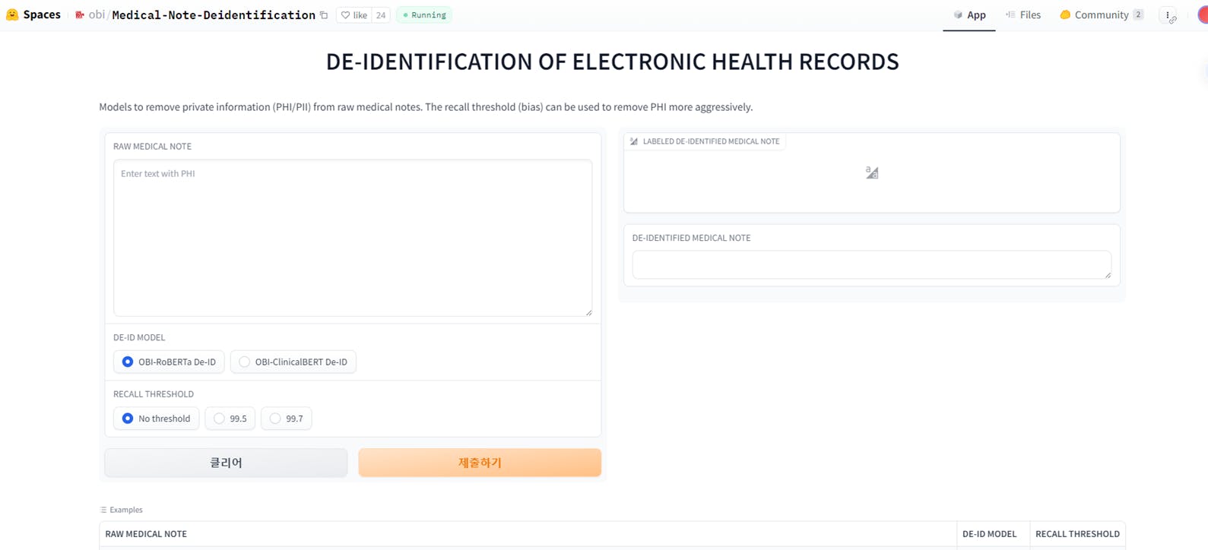Switch to the Files tab
The width and height of the screenshot is (1208, 550).
(x=1023, y=15)
